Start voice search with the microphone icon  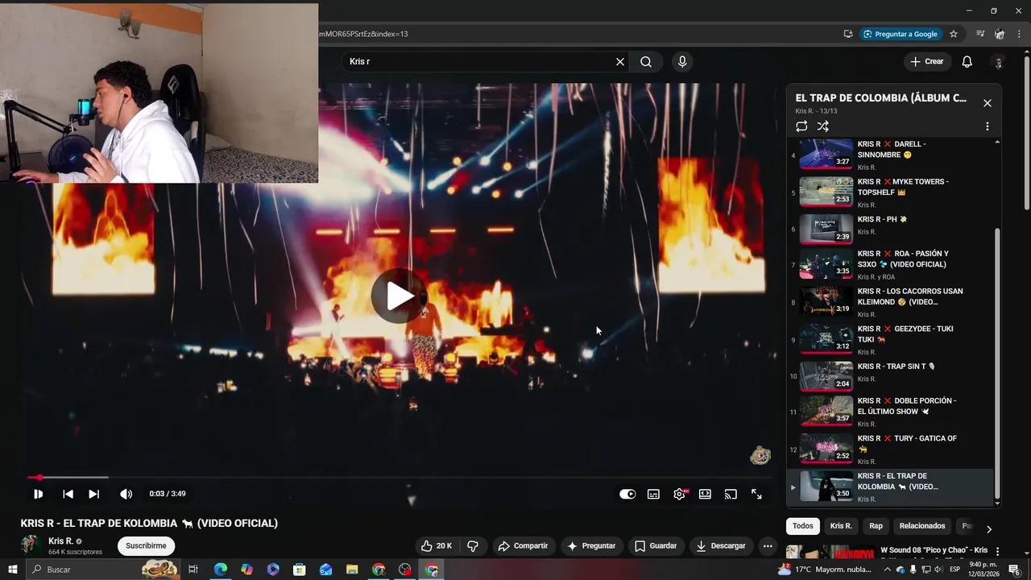coord(682,61)
